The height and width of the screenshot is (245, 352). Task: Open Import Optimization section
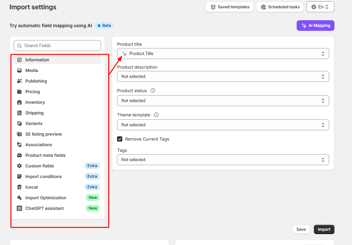[x=57, y=198]
